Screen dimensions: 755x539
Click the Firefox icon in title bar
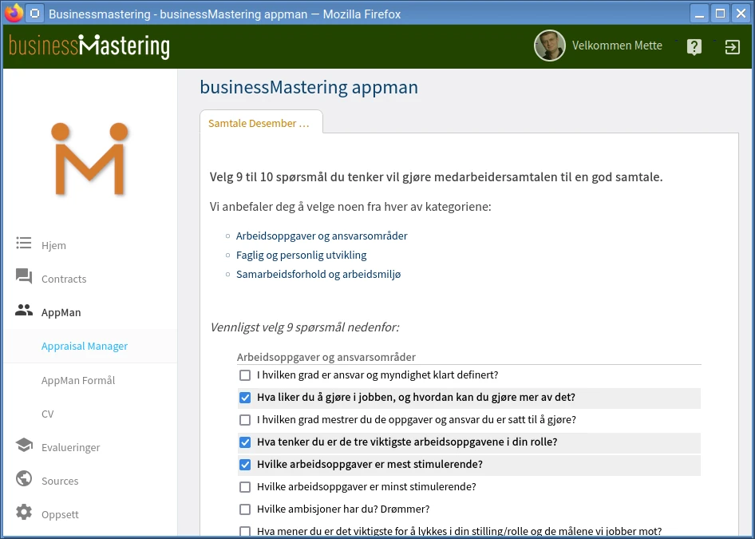tap(14, 13)
